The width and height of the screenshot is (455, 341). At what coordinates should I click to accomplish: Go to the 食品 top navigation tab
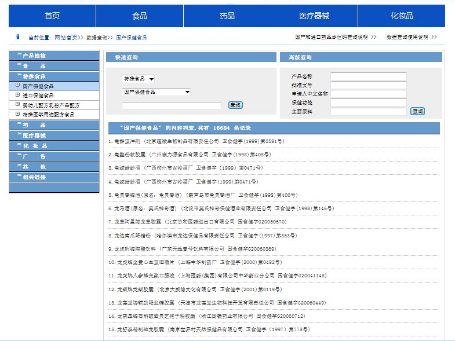tap(140, 16)
